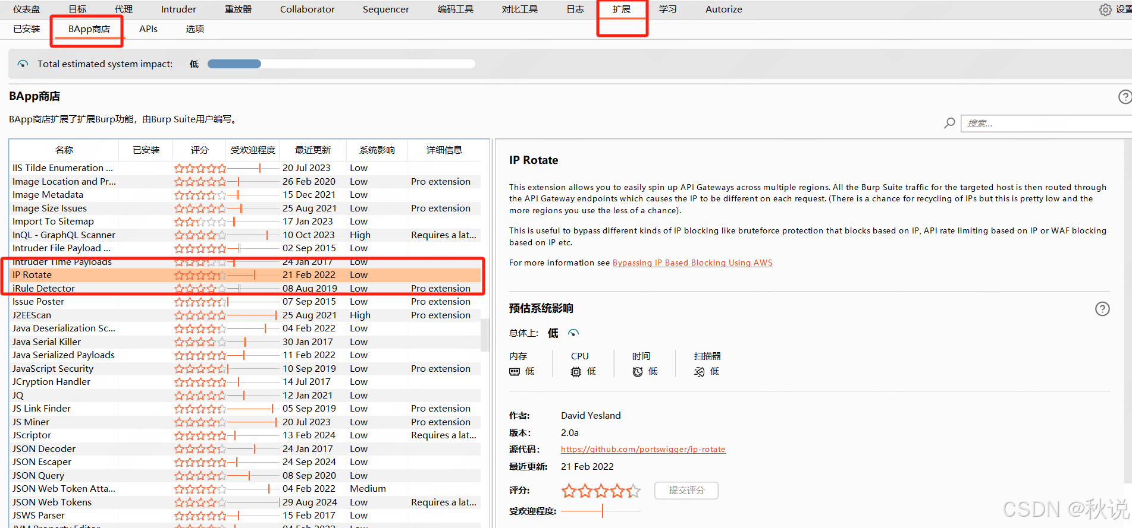1132x528 pixels.
Task: Switch to the 已安装 sub-tab
Action: 27,29
